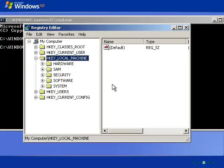Click the HKEY_CURRENT_USER folder icon
The width and height of the screenshot is (224, 168).
coord(42,52)
